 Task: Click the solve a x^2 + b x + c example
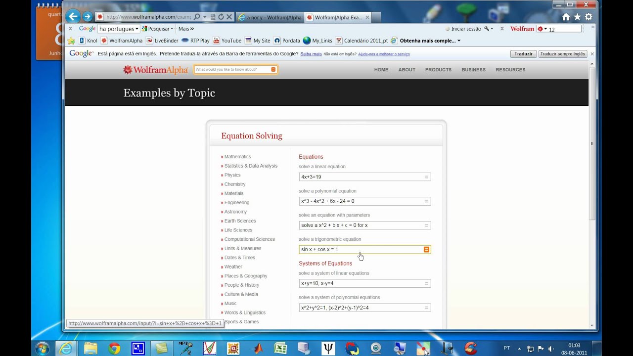pyautogui.click(x=365, y=225)
